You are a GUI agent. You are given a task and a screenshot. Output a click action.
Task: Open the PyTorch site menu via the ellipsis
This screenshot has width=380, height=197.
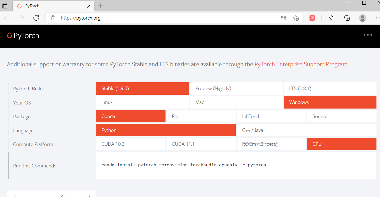[368, 35]
